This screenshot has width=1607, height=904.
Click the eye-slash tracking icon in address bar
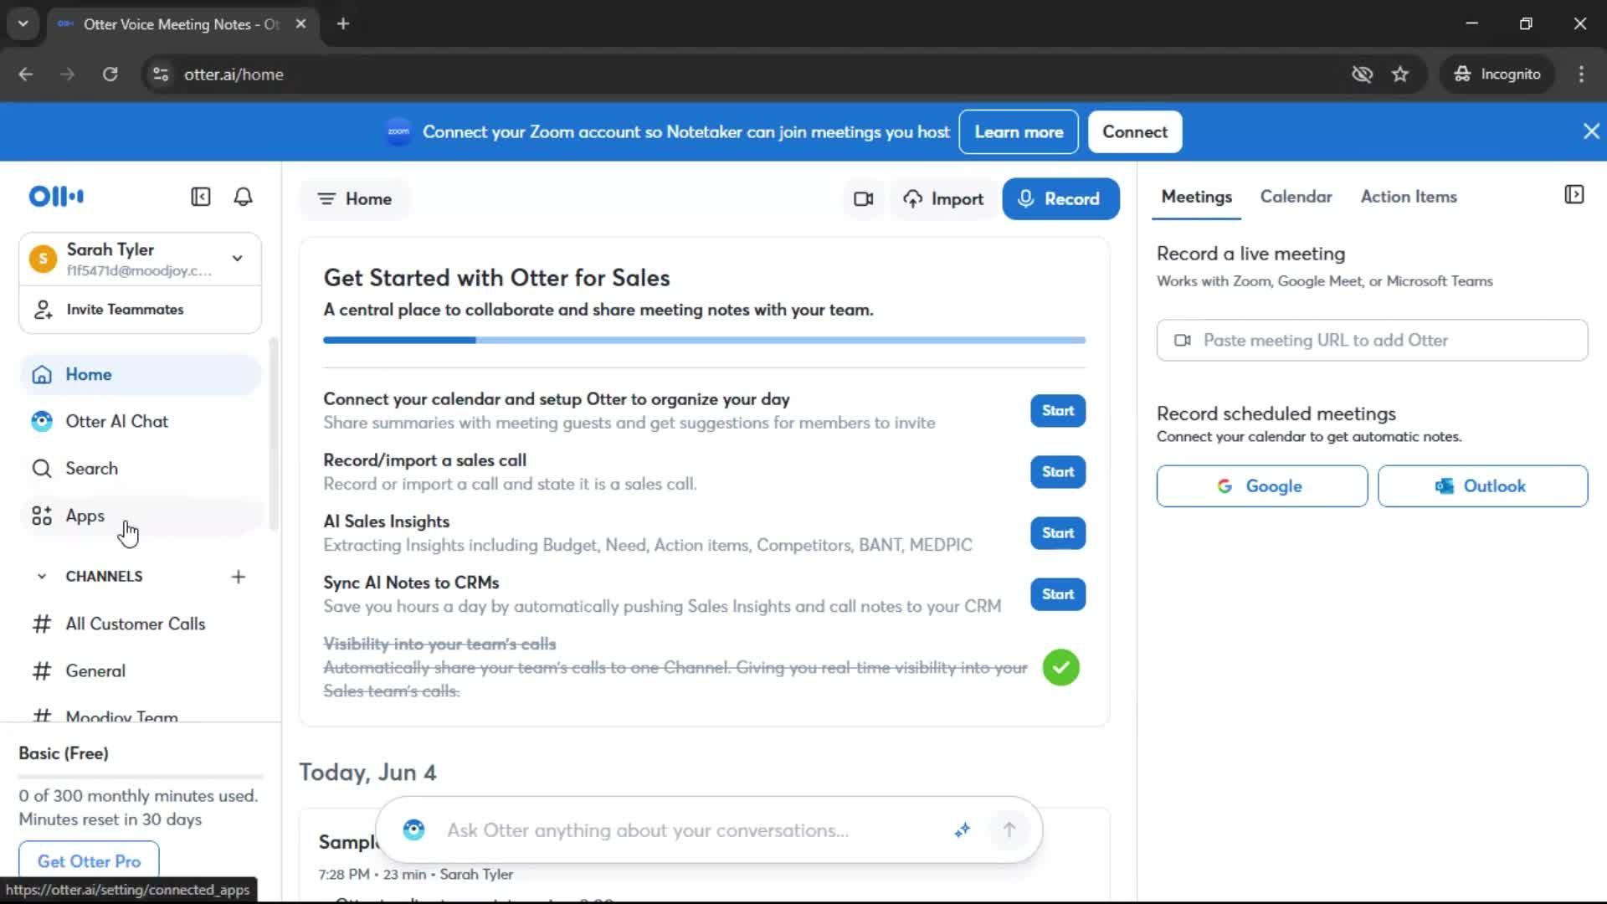pyautogui.click(x=1362, y=74)
